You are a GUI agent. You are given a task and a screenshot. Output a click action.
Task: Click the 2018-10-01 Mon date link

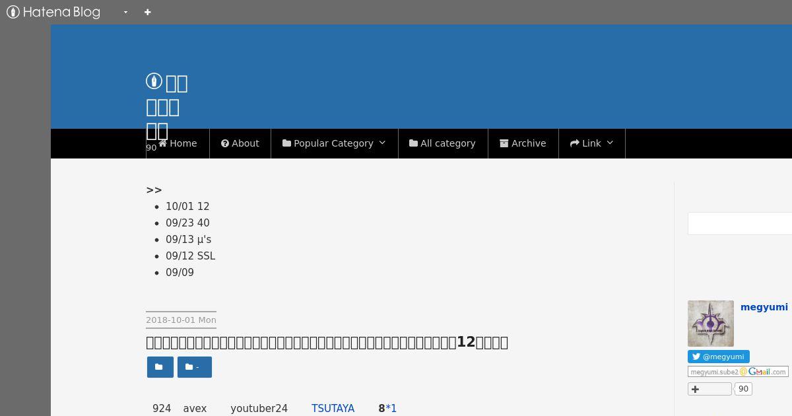tap(181, 320)
